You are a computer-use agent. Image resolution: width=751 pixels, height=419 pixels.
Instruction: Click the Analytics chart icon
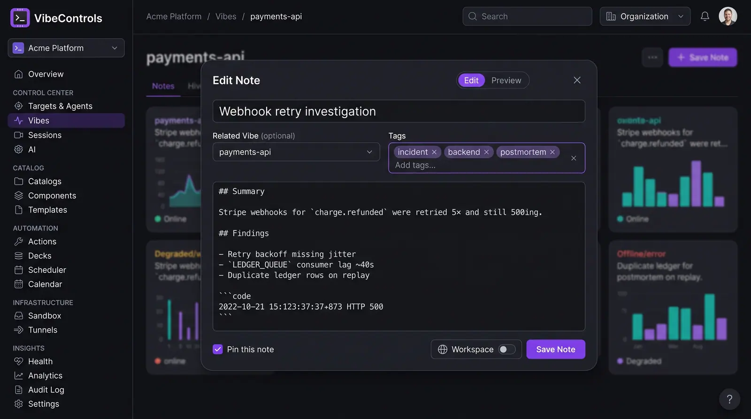(x=19, y=376)
